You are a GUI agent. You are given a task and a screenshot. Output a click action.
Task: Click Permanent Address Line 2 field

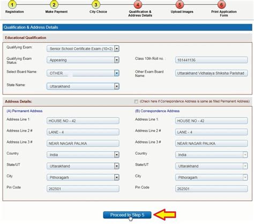tap(83, 132)
